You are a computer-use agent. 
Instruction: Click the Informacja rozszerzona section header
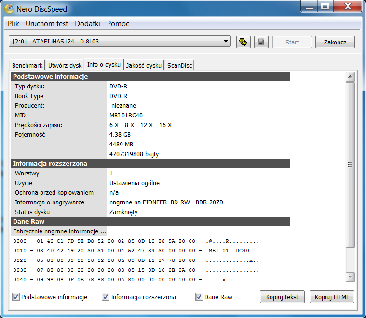pyautogui.click(x=150, y=163)
